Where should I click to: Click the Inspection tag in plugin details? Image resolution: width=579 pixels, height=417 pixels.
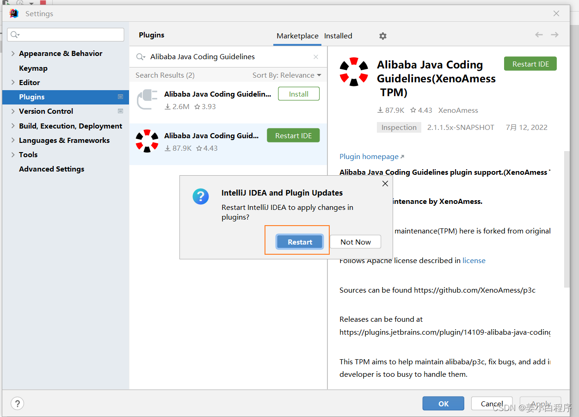pyautogui.click(x=399, y=127)
